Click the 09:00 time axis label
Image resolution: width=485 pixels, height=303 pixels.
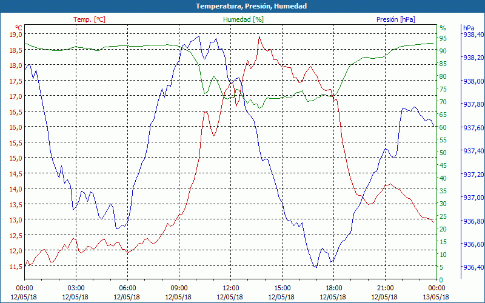tap(179, 288)
